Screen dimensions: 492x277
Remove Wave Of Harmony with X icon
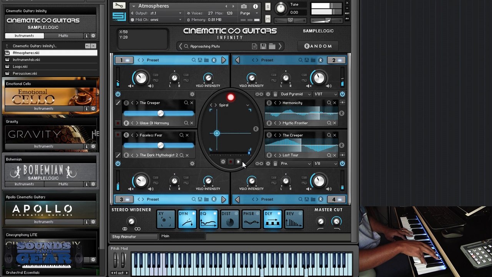192,123
